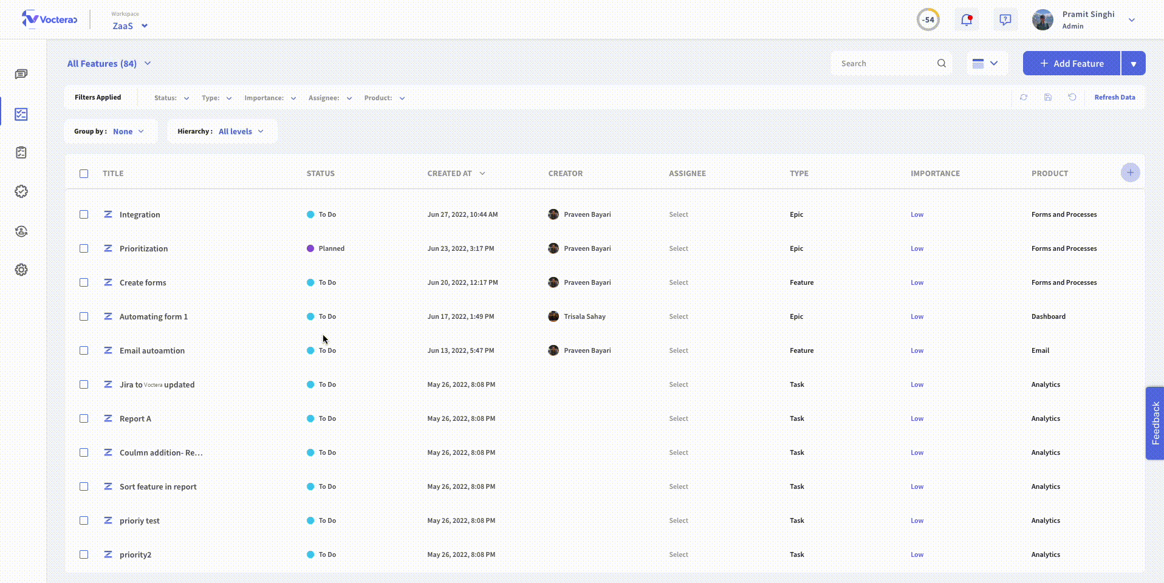
Task: Click the reset filters icon
Action: click(x=1072, y=97)
